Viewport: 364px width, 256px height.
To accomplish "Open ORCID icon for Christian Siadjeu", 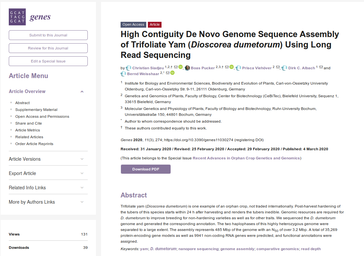I will tap(181, 67).
